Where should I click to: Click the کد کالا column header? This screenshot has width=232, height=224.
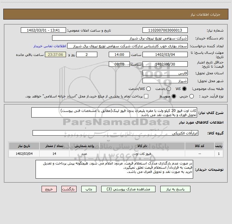point(199,146)
